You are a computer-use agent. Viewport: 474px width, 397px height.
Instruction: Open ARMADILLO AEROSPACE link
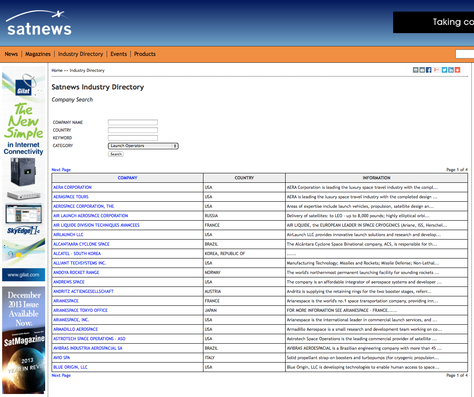tap(76, 329)
